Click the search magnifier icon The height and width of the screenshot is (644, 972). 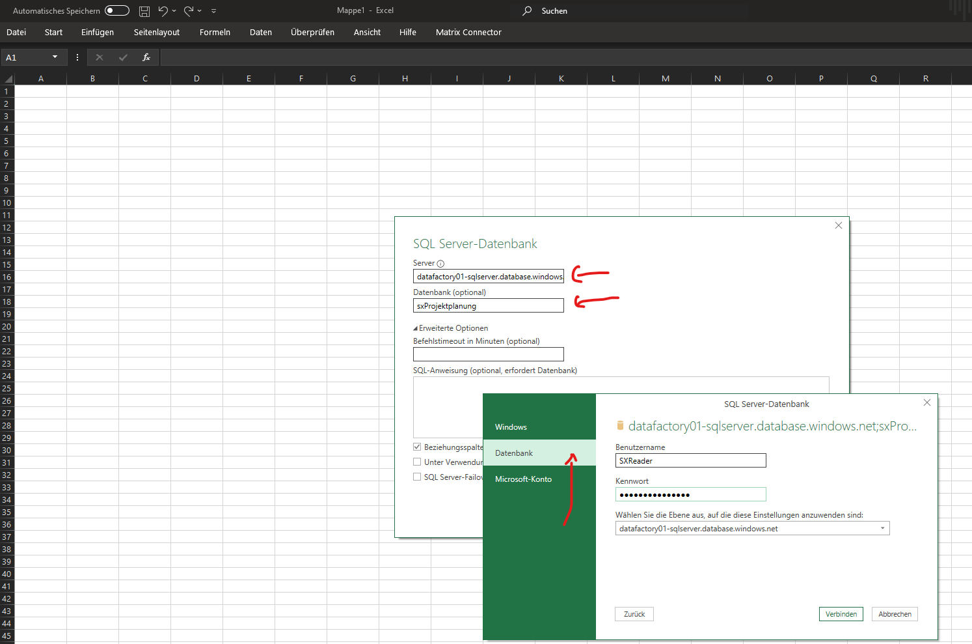click(x=527, y=11)
